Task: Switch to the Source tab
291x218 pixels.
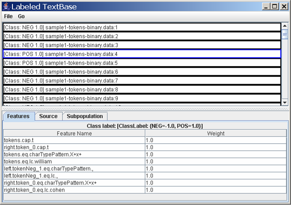Action: [x=48, y=116]
